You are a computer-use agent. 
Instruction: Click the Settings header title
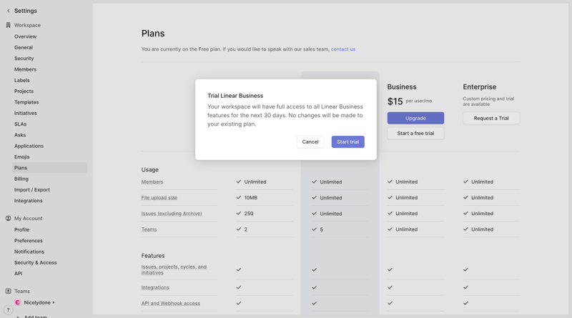pos(26,11)
